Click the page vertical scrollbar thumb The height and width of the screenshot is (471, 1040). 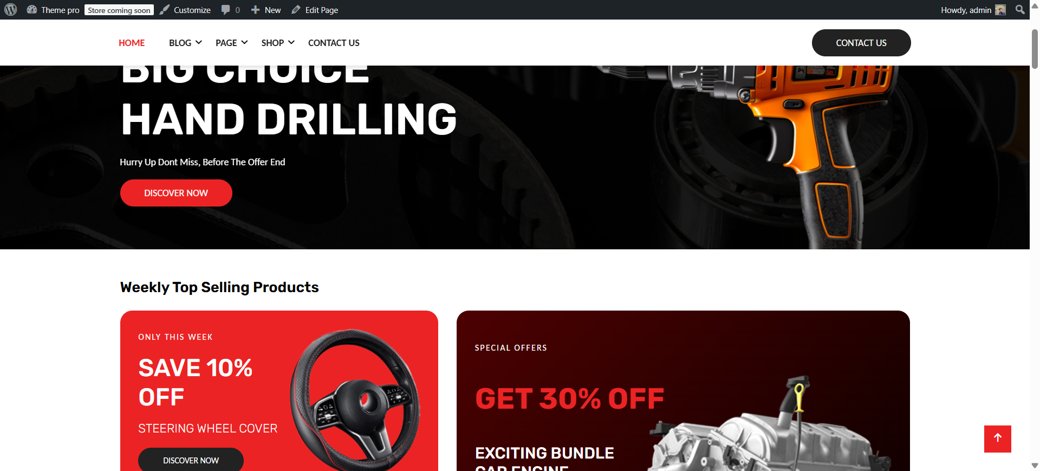(1035, 49)
